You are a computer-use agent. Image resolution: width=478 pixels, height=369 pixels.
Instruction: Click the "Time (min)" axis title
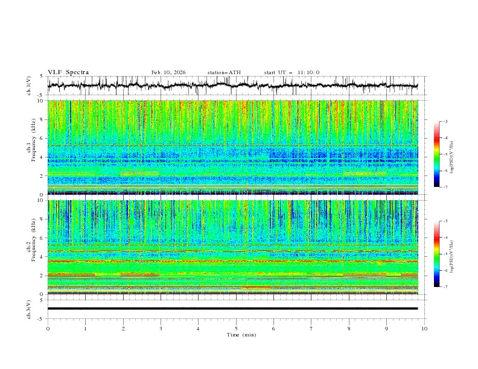click(x=241, y=335)
